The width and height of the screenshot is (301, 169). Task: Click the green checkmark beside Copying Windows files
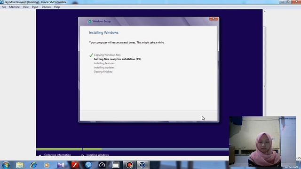[x=91, y=55]
